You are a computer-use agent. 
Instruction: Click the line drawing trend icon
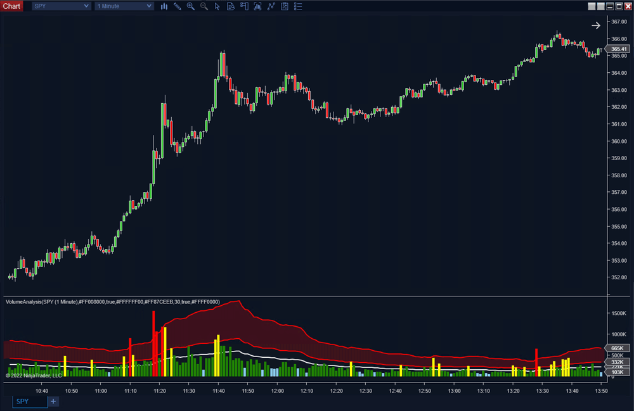(271, 6)
